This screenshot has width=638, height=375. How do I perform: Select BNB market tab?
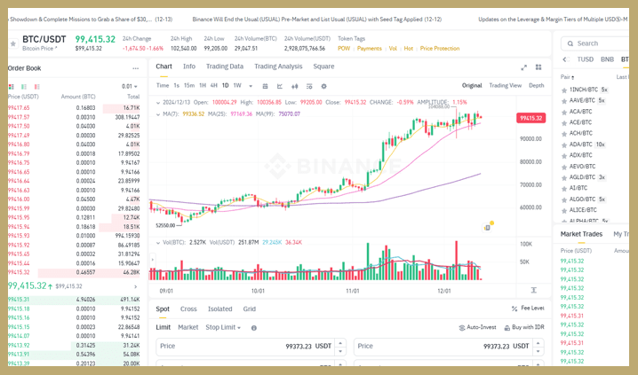coord(607,59)
